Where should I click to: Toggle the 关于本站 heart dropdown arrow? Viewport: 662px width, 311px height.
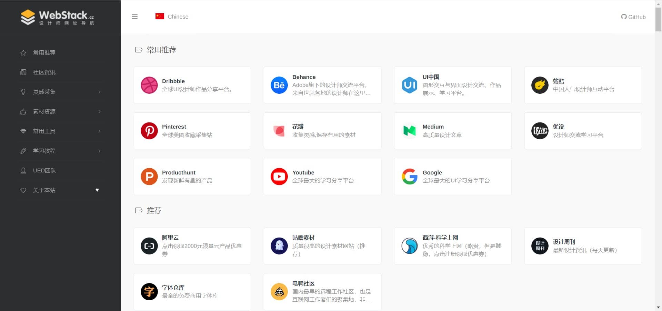click(97, 190)
